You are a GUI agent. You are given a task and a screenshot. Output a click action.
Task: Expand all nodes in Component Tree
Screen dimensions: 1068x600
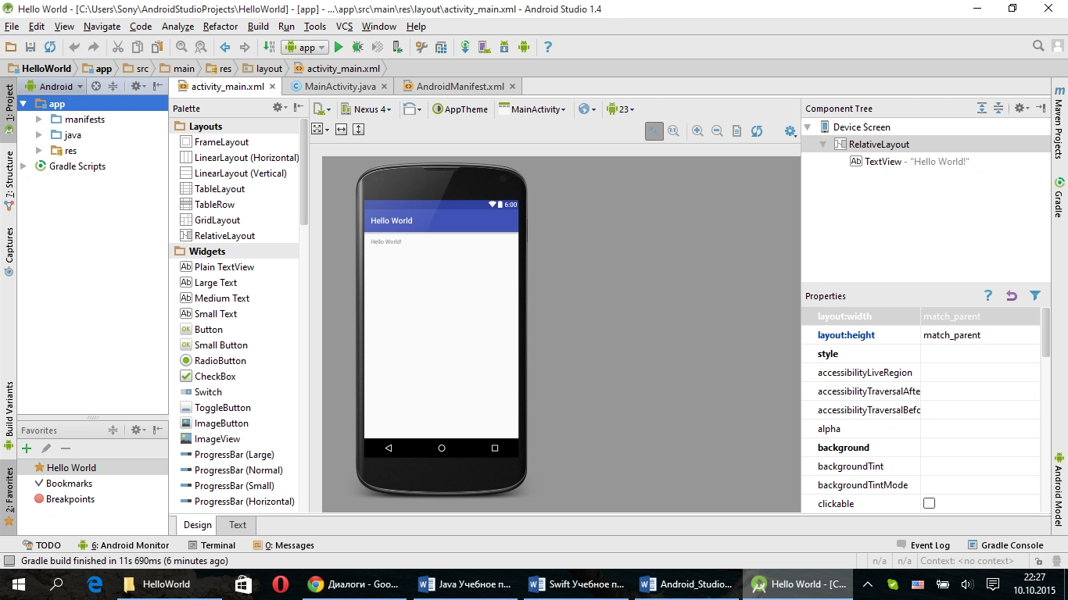pos(982,109)
